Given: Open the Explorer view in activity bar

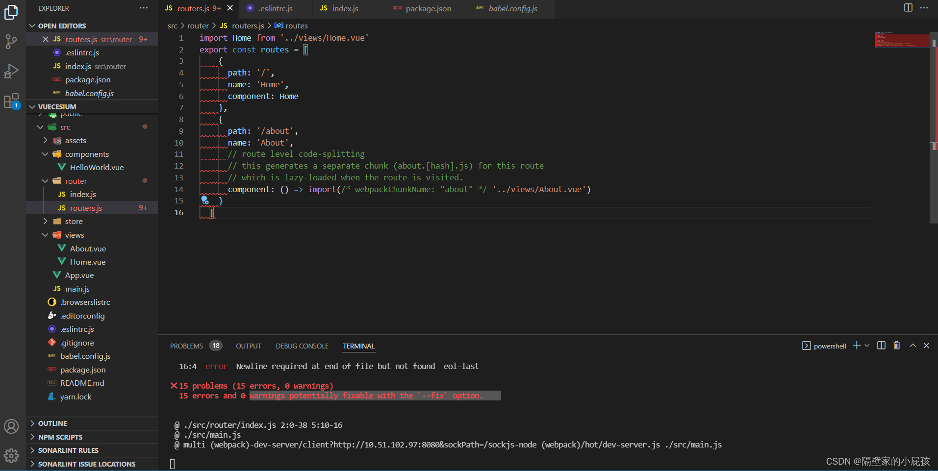Looking at the screenshot, I should 11,12.
